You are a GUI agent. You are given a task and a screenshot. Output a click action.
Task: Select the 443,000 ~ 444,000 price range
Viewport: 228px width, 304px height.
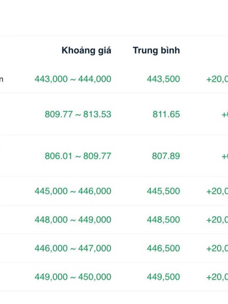click(73, 79)
